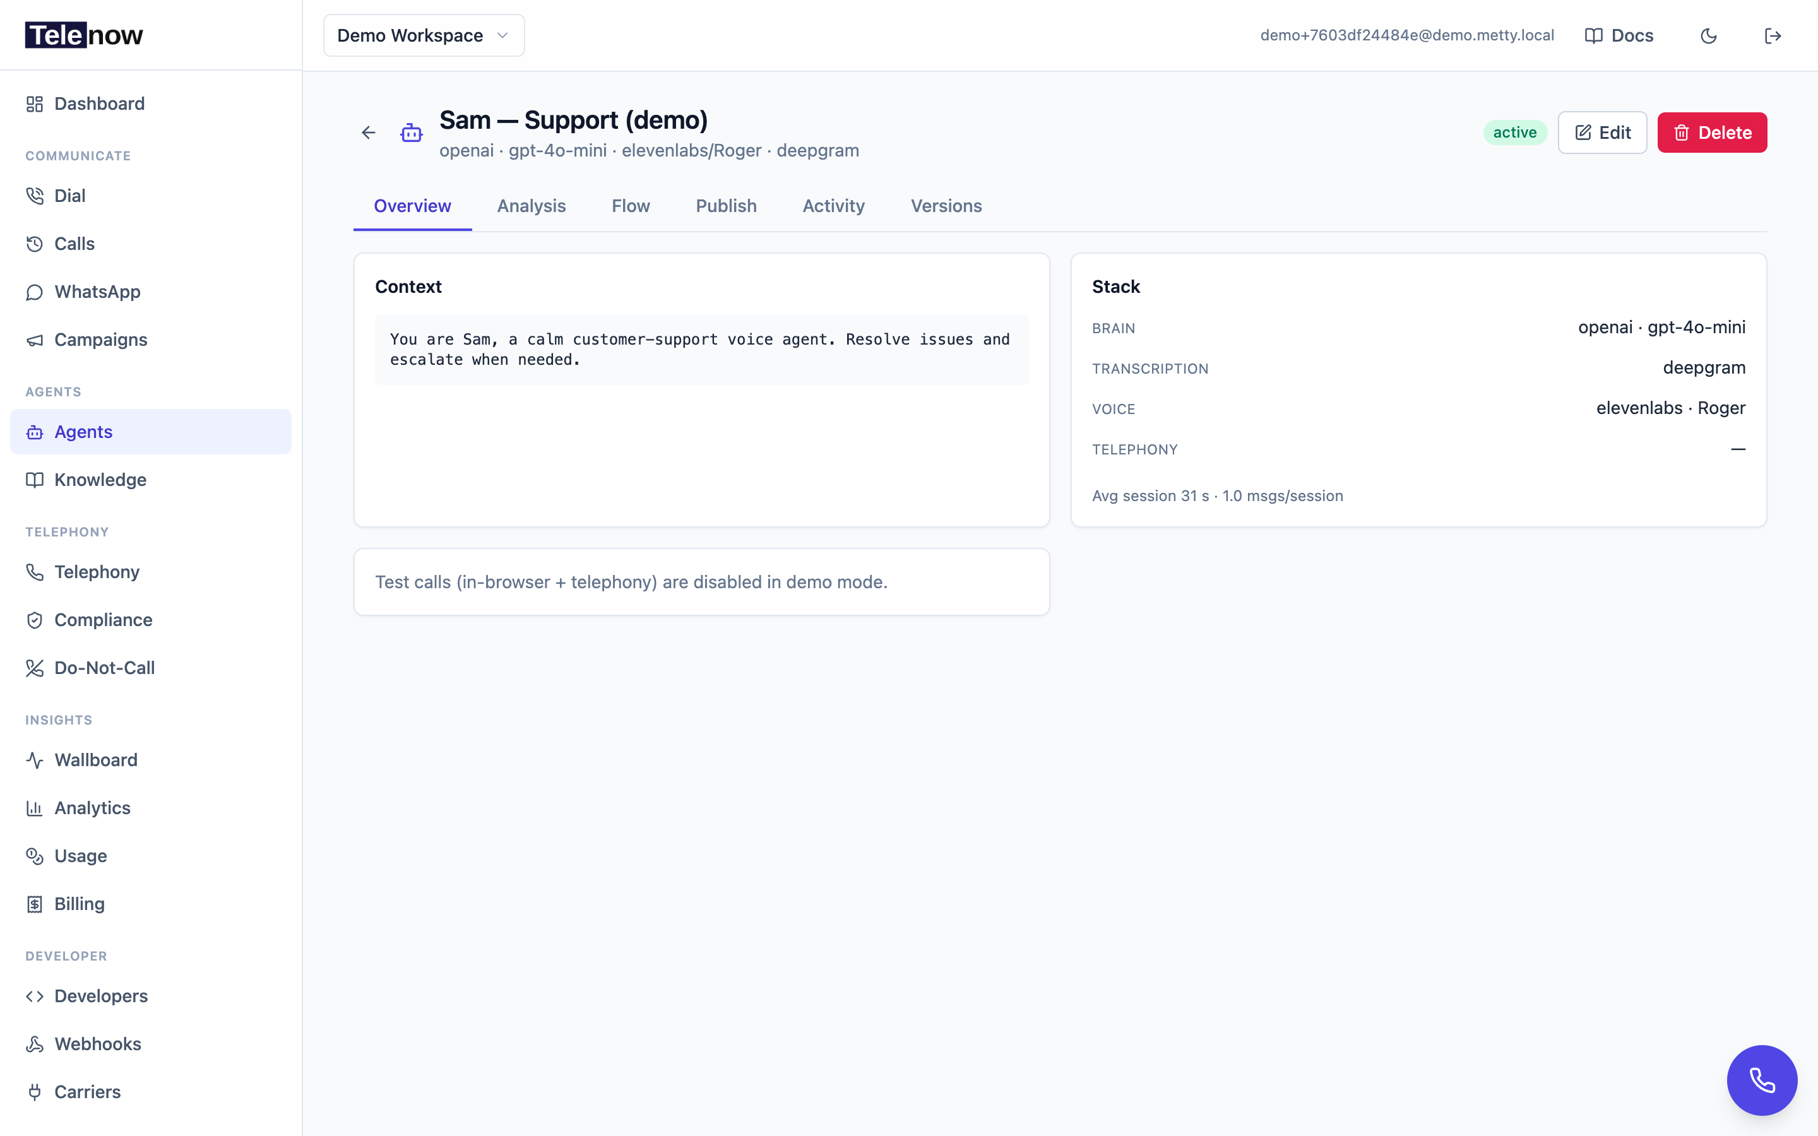The image size is (1818, 1136).
Task: Open Do-Not-Call list
Action: [151, 668]
